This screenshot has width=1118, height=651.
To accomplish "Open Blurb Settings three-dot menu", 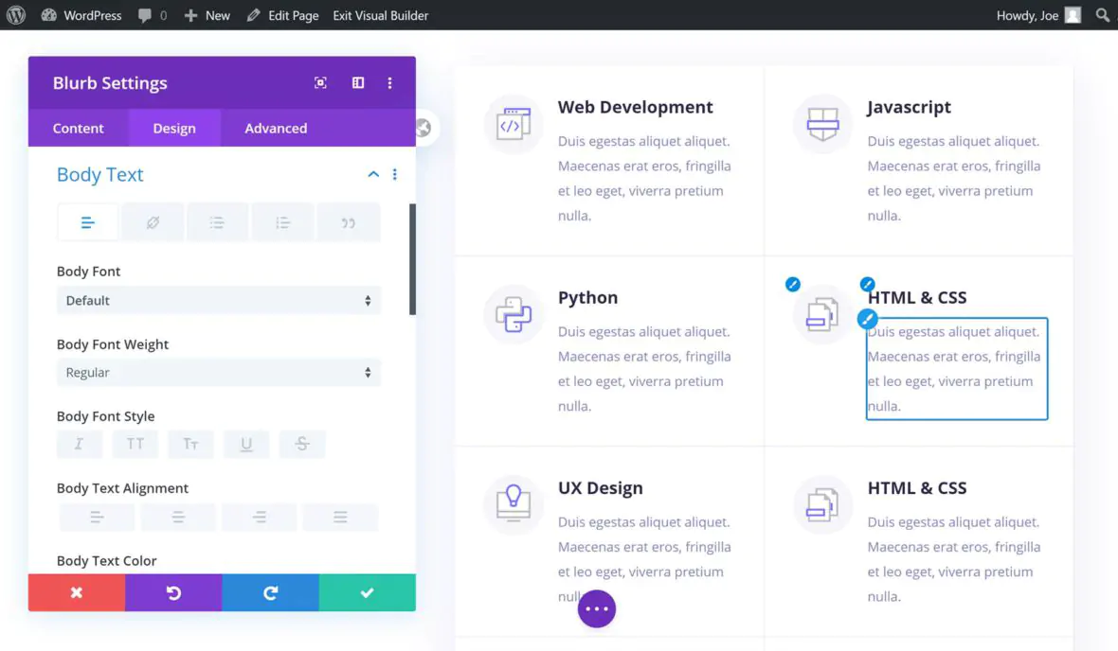I will coord(389,83).
